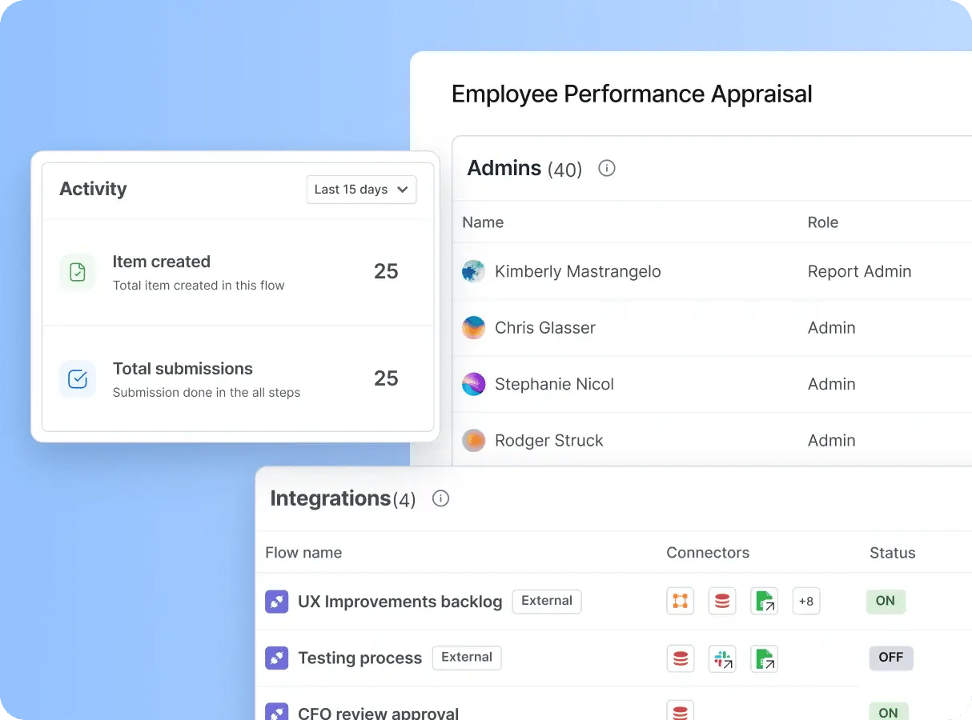972x720 pixels.
Task: Click Rodger Struck's avatar
Action: point(474,440)
